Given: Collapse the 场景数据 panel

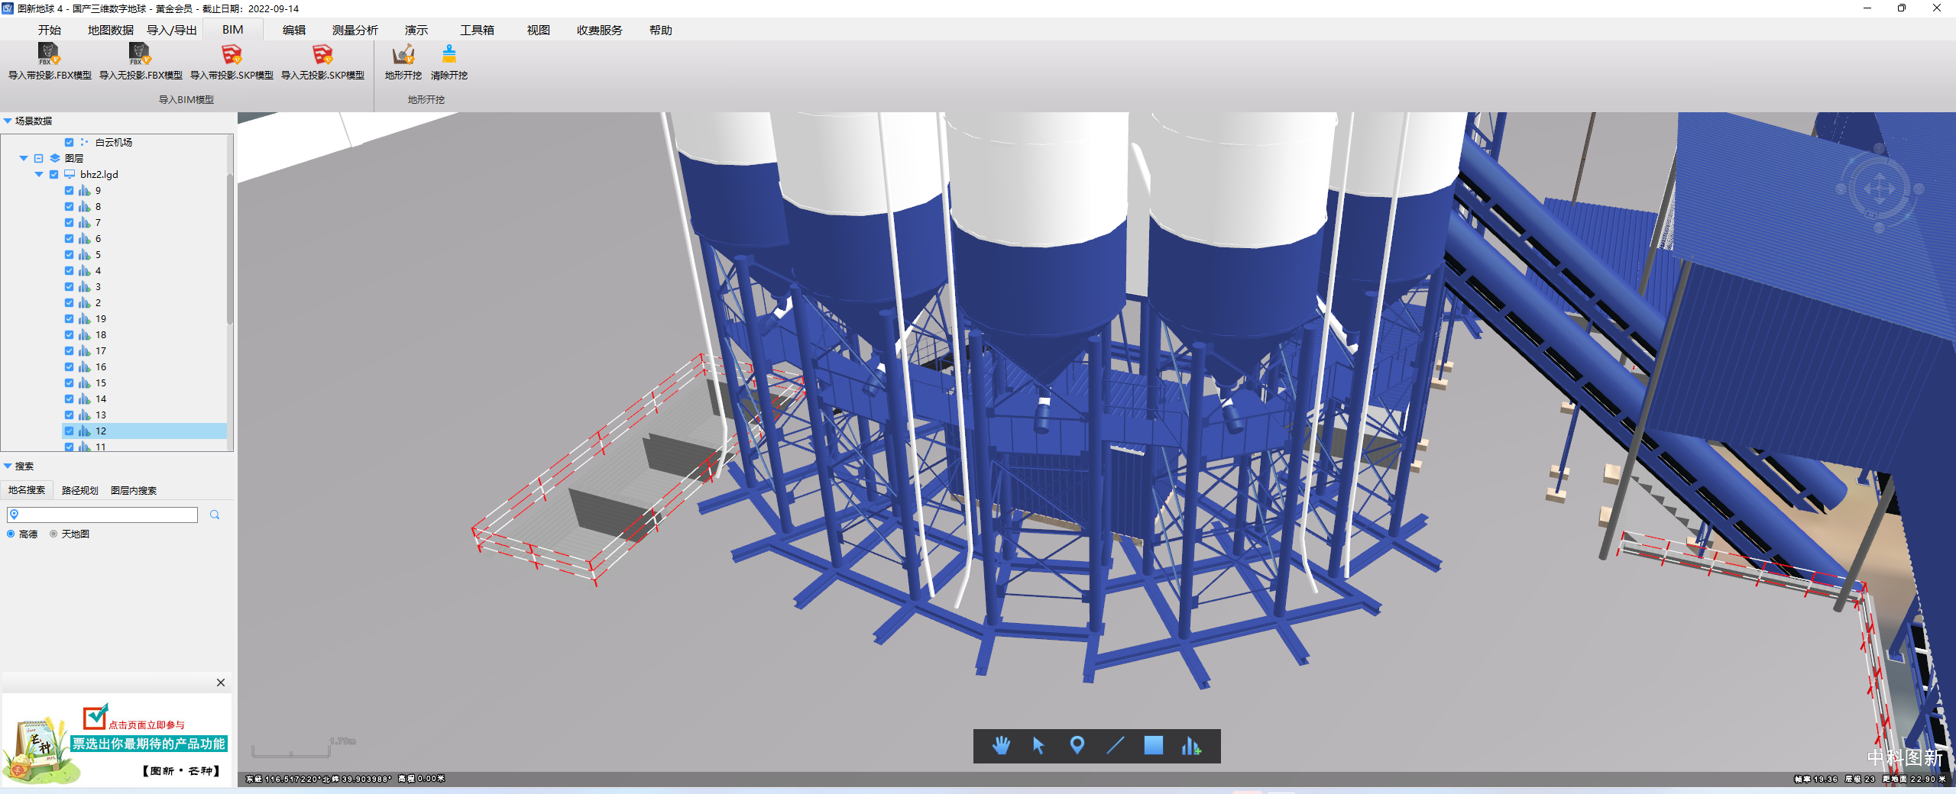Looking at the screenshot, I should (x=8, y=121).
